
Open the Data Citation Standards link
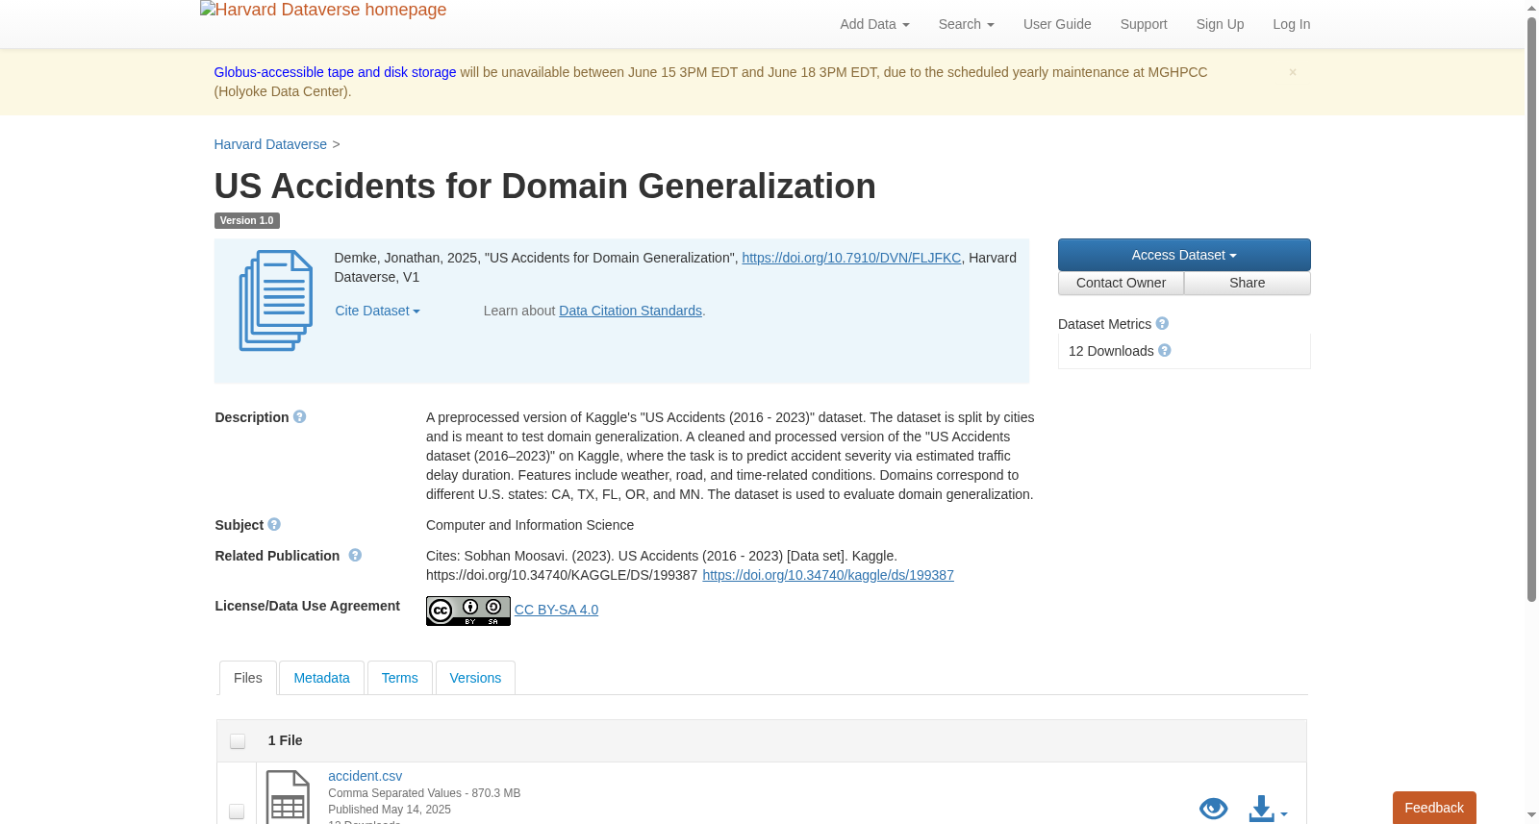coord(630,311)
